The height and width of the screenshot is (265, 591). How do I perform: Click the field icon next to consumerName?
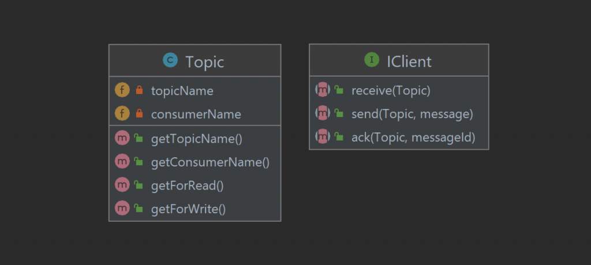122,113
